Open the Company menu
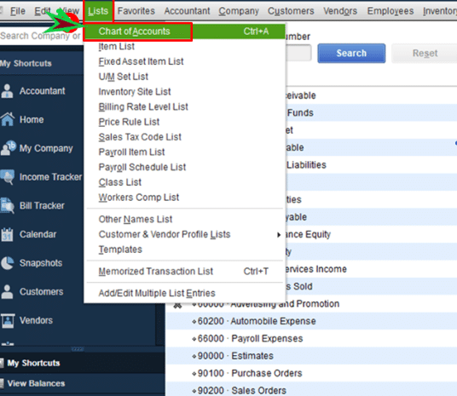 [x=239, y=11]
